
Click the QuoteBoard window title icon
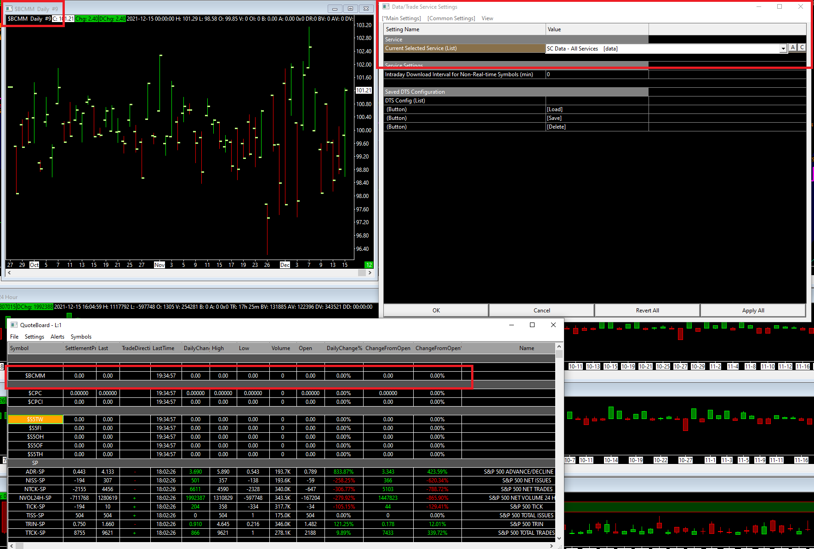(14, 325)
